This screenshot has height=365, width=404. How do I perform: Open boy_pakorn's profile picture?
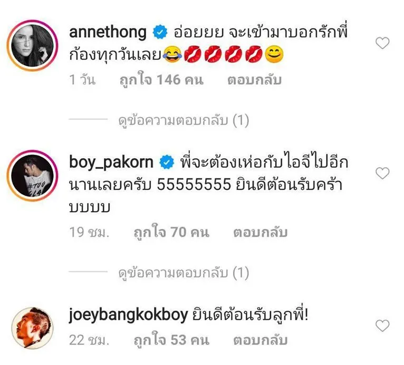(33, 176)
